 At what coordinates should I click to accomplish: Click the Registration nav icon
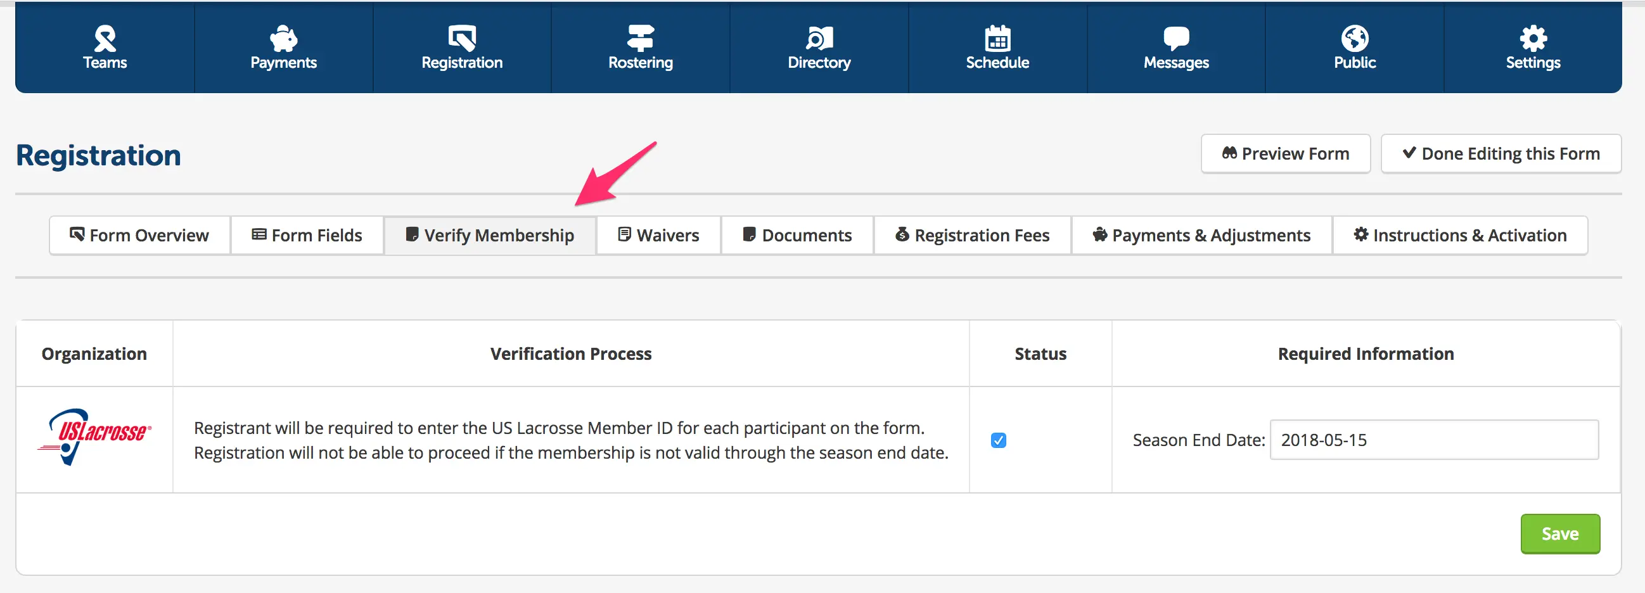pyautogui.click(x=462, y=38)
